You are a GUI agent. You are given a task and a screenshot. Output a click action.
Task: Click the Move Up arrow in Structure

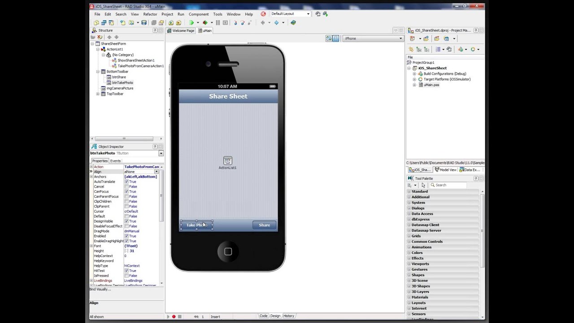109,37
